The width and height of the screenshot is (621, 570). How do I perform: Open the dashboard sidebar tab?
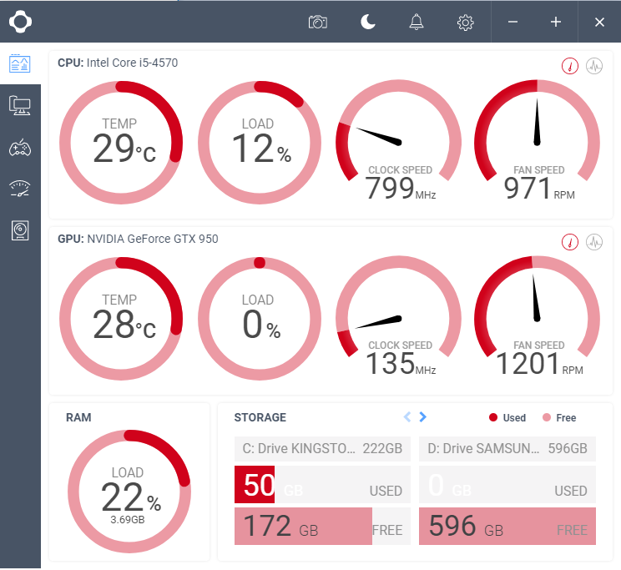(20, 63)
